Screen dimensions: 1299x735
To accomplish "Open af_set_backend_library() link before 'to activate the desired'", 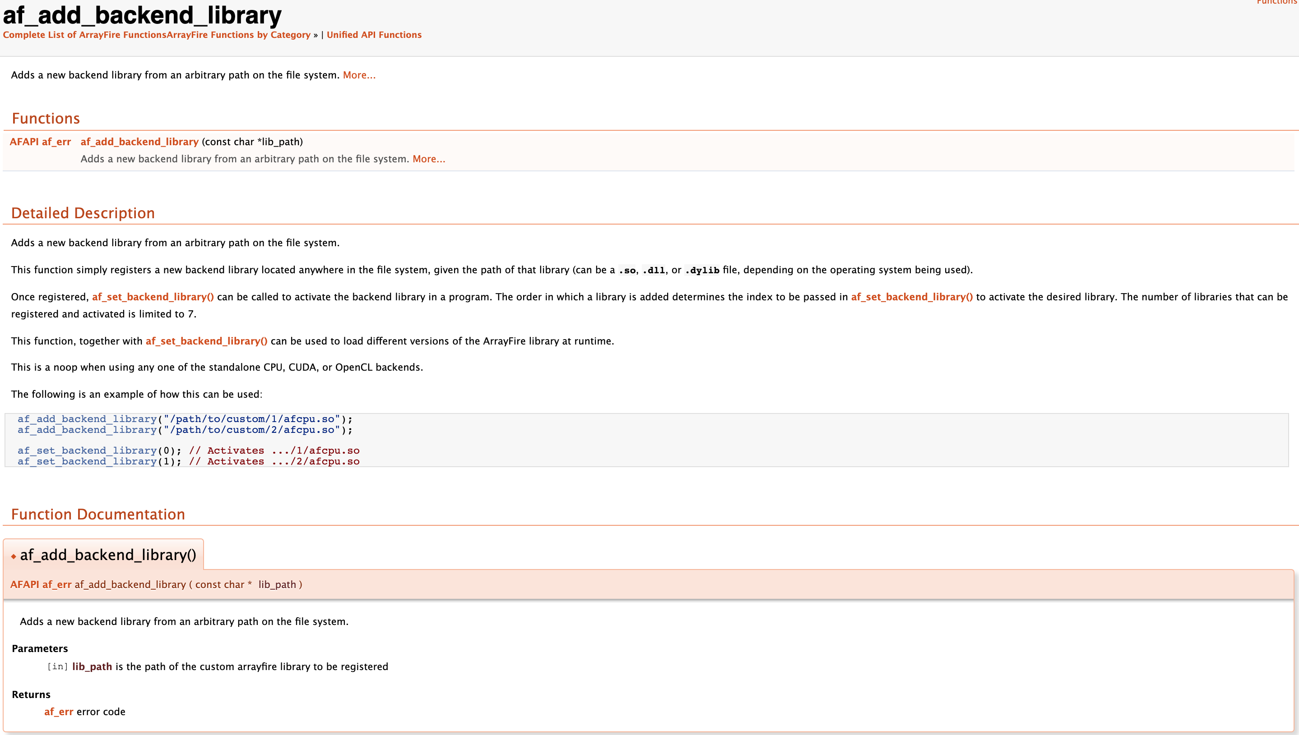I will [911, 297].
